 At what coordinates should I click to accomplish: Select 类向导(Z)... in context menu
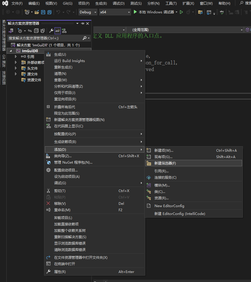point(94,156)
